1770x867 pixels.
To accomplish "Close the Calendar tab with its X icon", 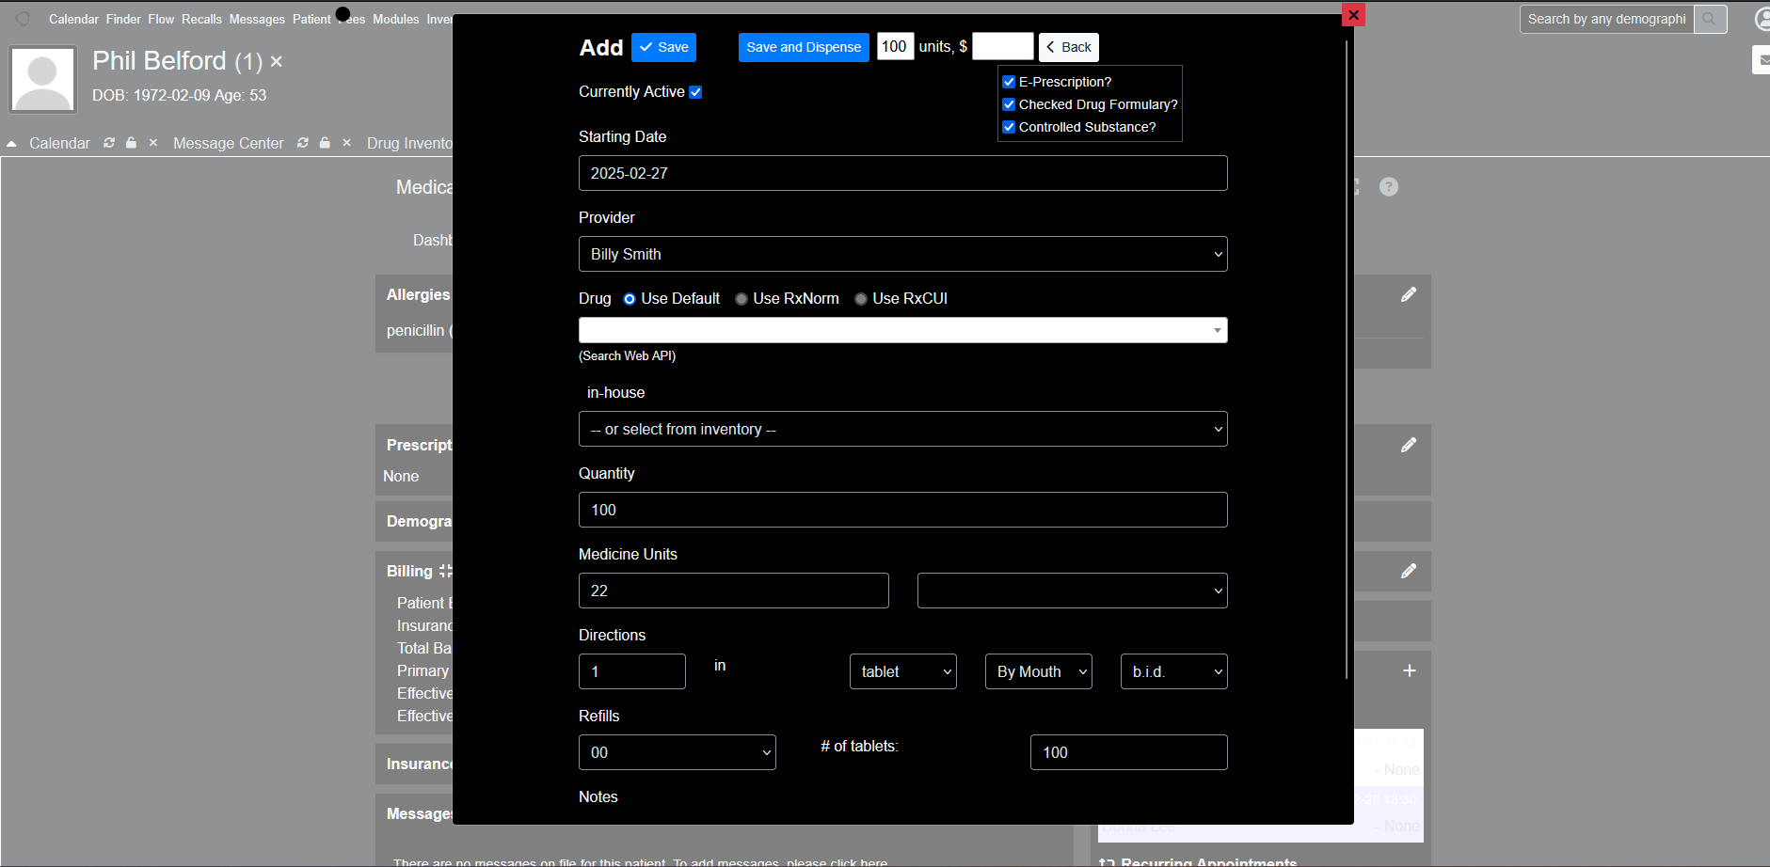I will click(x=153, y=143).
